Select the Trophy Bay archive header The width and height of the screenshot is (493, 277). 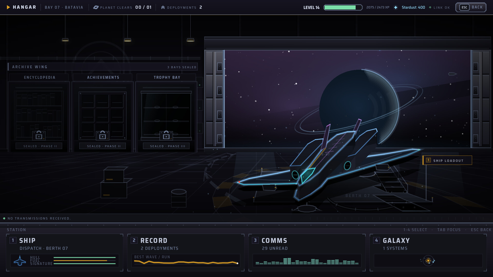pyautogui.click(x=166, y=77)
